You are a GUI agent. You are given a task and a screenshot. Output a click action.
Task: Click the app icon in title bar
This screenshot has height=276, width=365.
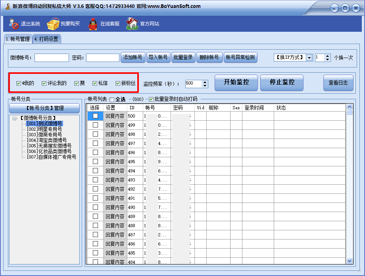click(x=8, y=6)
